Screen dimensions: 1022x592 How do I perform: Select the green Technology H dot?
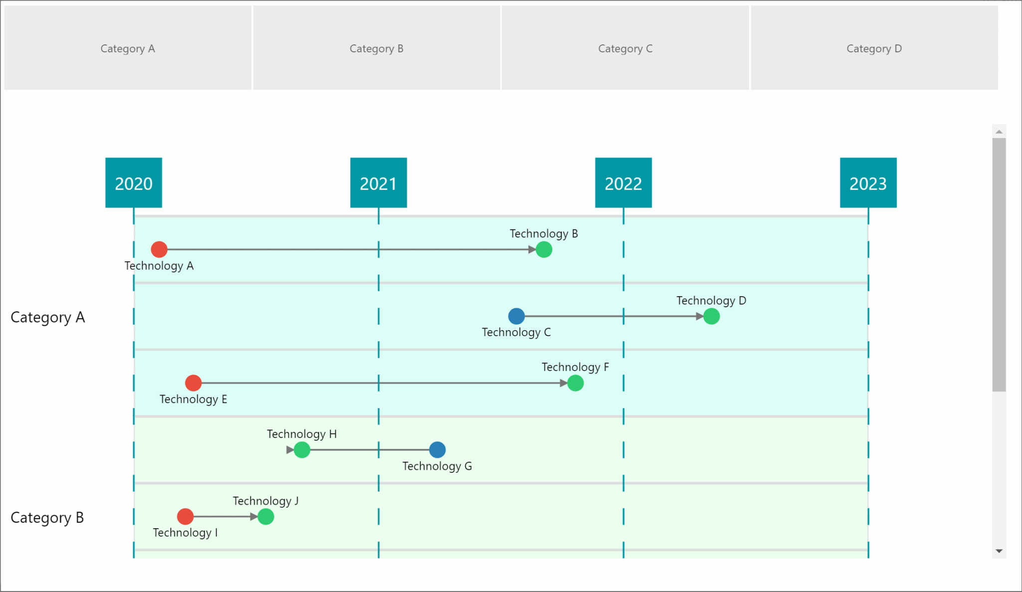tap(302, 450)
